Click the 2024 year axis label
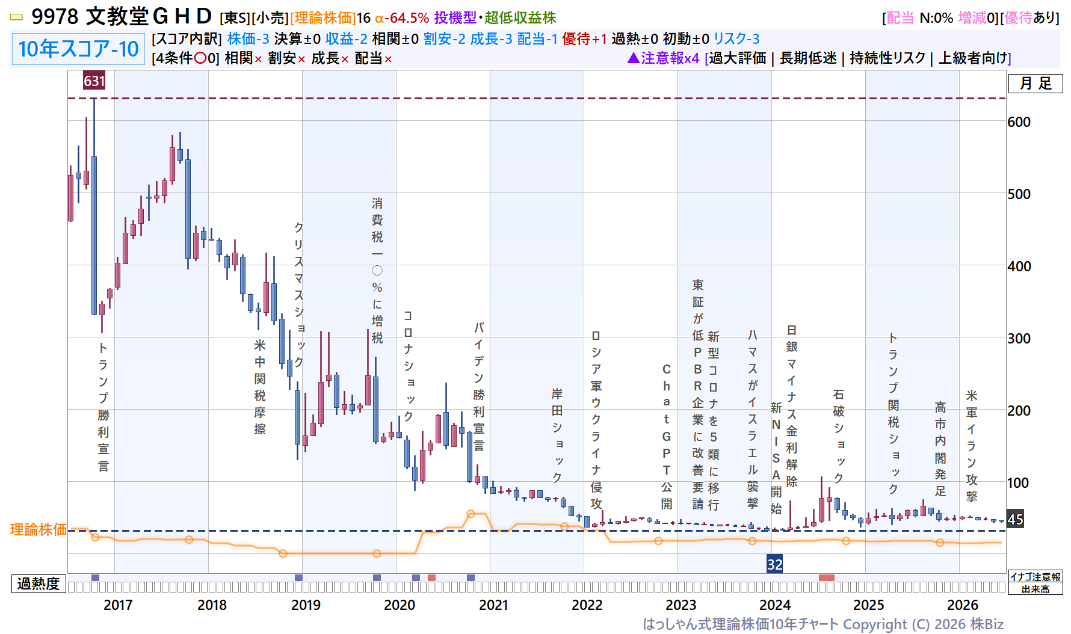The image size is (1071, 634). tap(775, 605)
